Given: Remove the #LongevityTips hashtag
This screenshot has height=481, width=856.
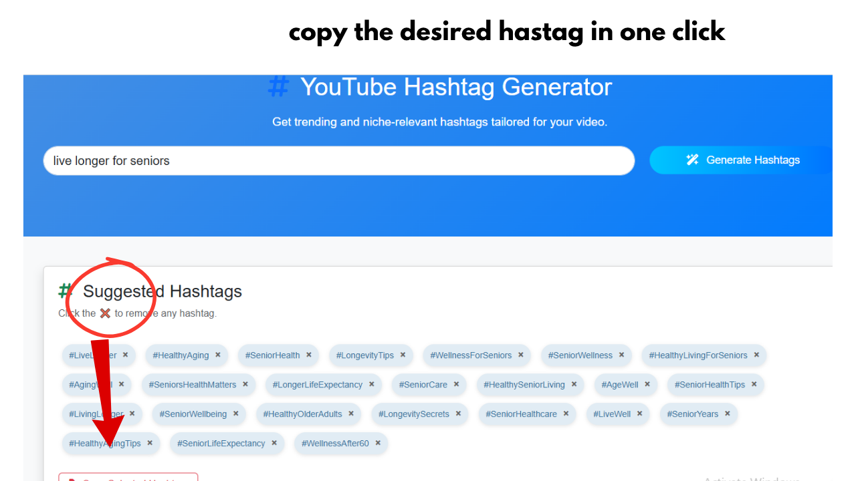Looking at the screenshot, I should (x=403, y=355).
